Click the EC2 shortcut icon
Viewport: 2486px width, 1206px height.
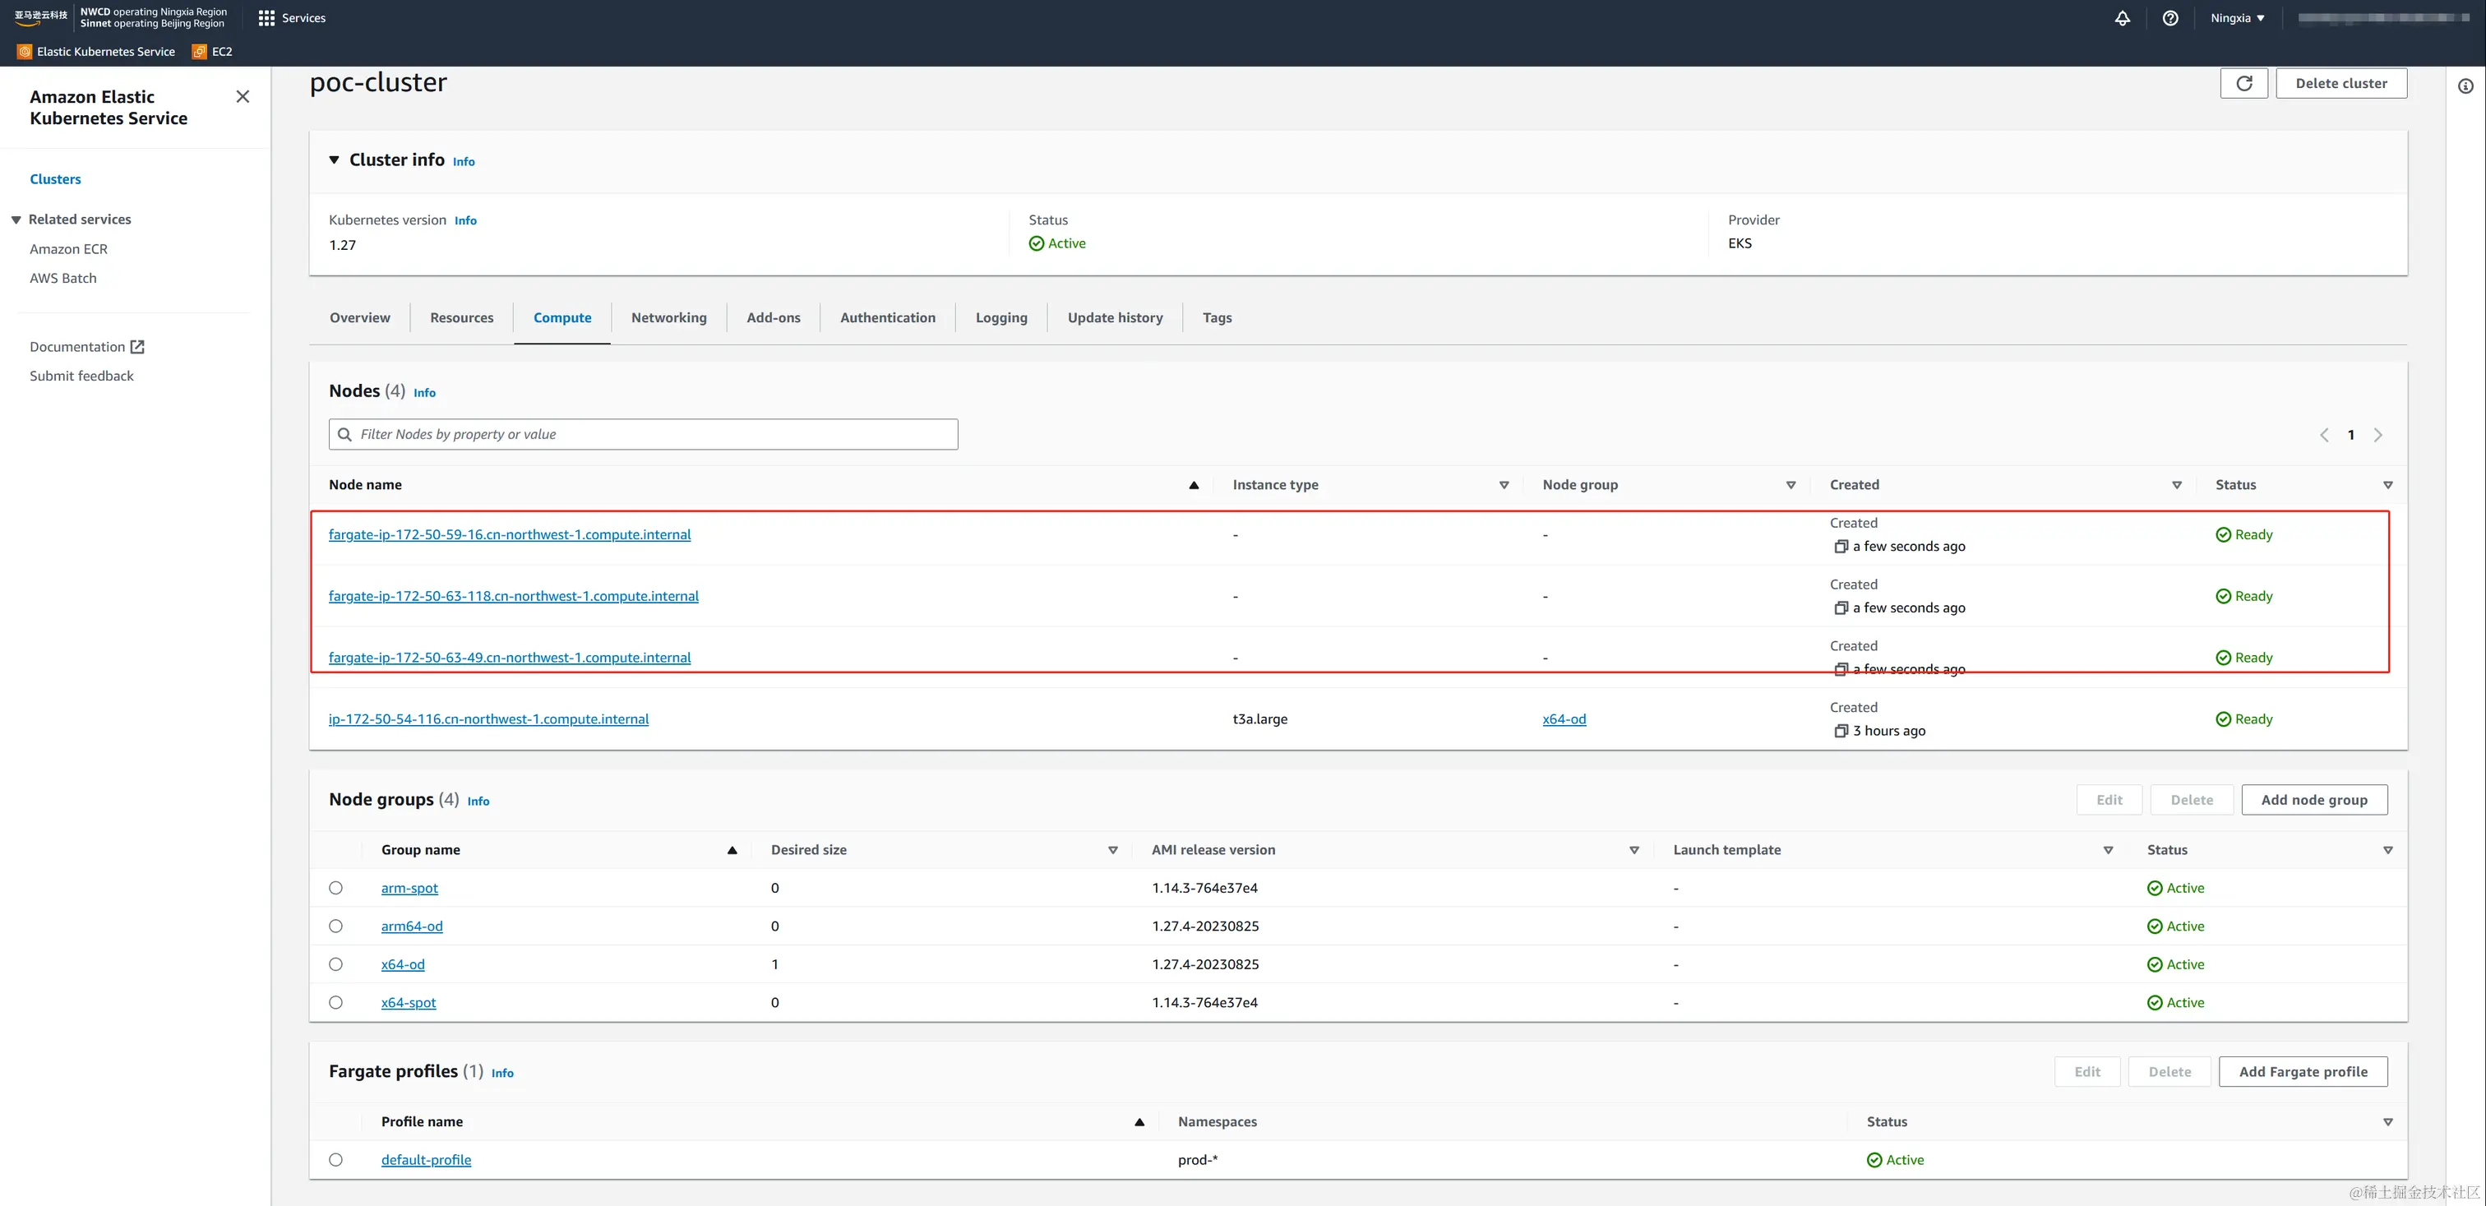coord(200,52)
